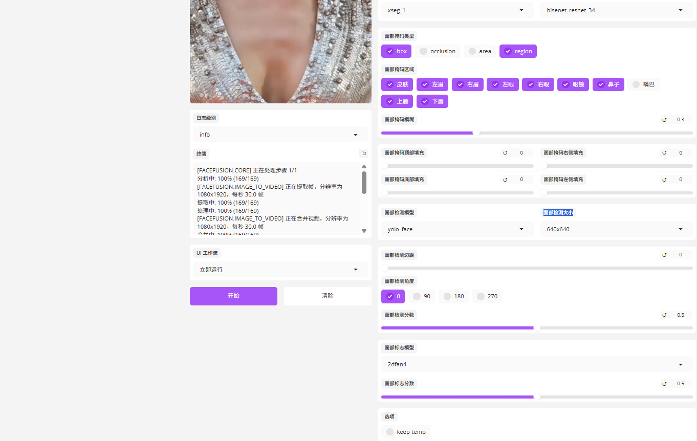Enable the 嘴巴 face mask region
This screenshot has width=697, height=441.
point(636,84)
